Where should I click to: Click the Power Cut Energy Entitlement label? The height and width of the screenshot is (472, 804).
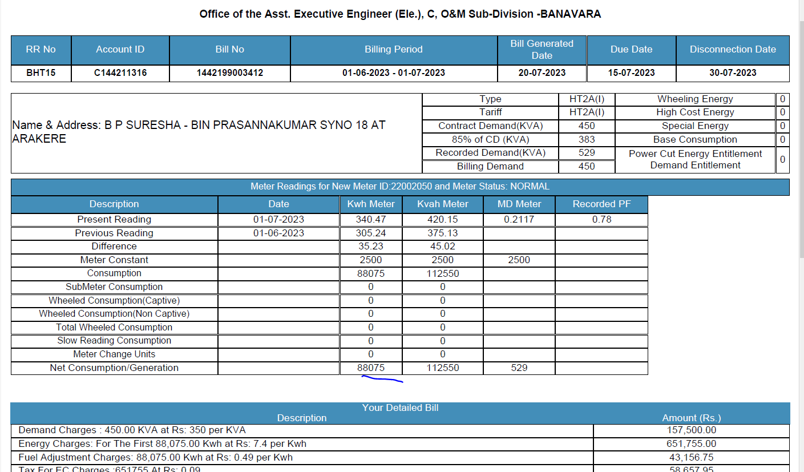click(x=695, y=154)
